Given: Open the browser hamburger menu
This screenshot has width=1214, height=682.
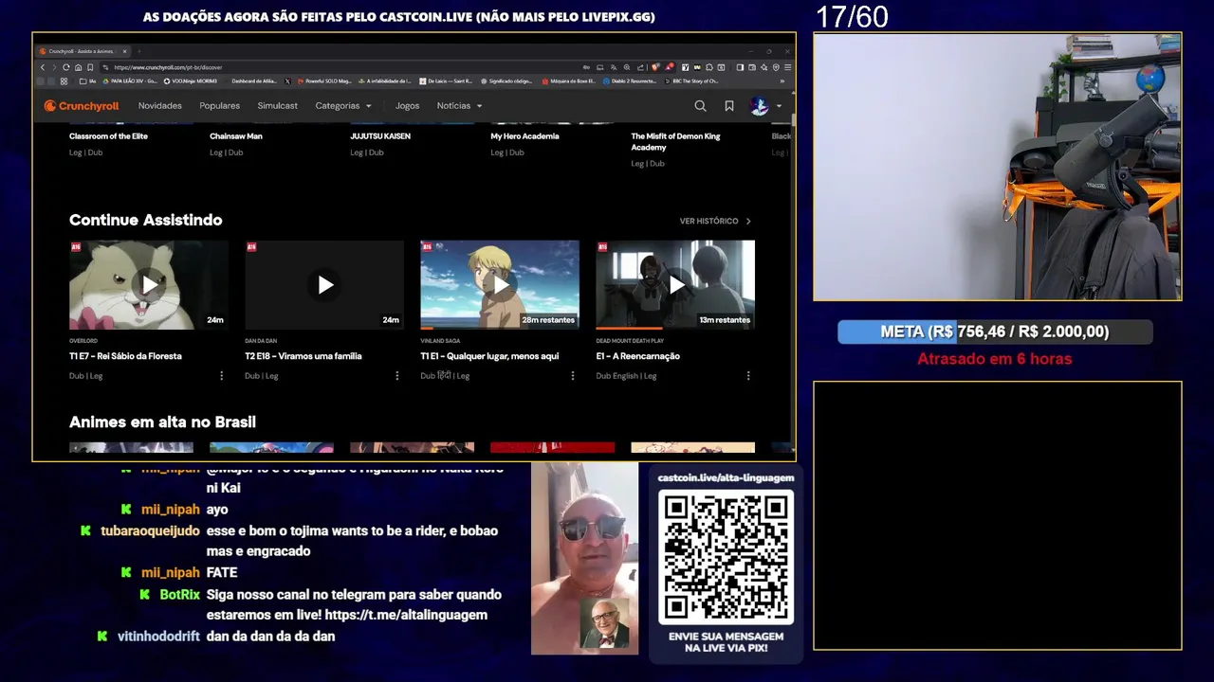Looking at the screenshot, I should click(788, 67).
